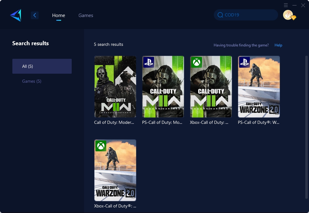Click the 'Search results' heading
Image resolution: width=309 pixels, height=213 pixels.
[31, 43]
